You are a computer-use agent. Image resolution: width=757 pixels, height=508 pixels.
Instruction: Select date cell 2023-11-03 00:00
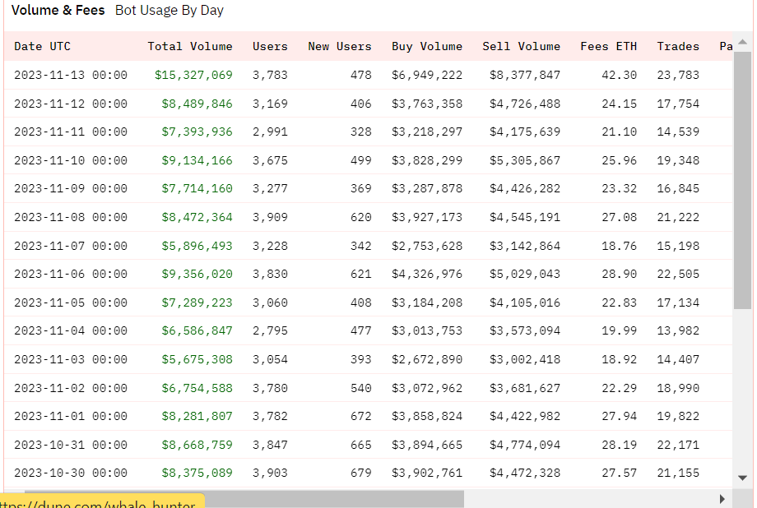[71, 359]
